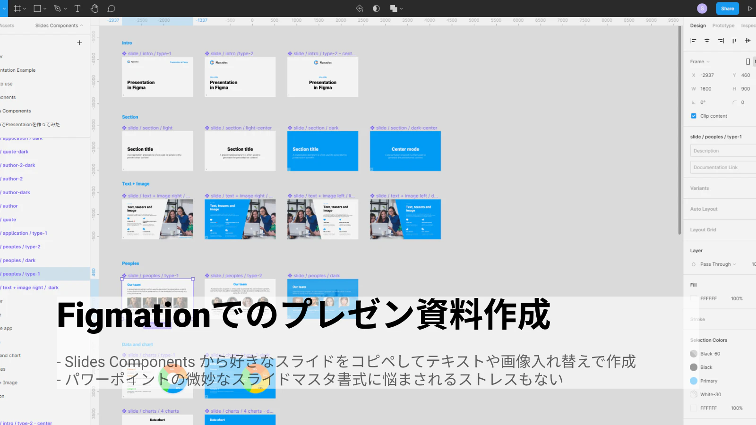
Task: Align selection to the left
Action: click(693, 41)
